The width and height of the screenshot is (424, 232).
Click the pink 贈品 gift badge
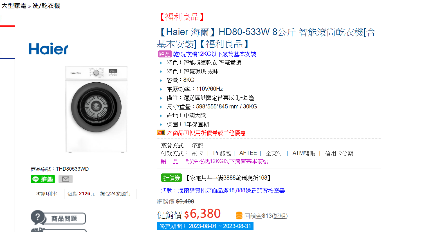coord(165,54)
